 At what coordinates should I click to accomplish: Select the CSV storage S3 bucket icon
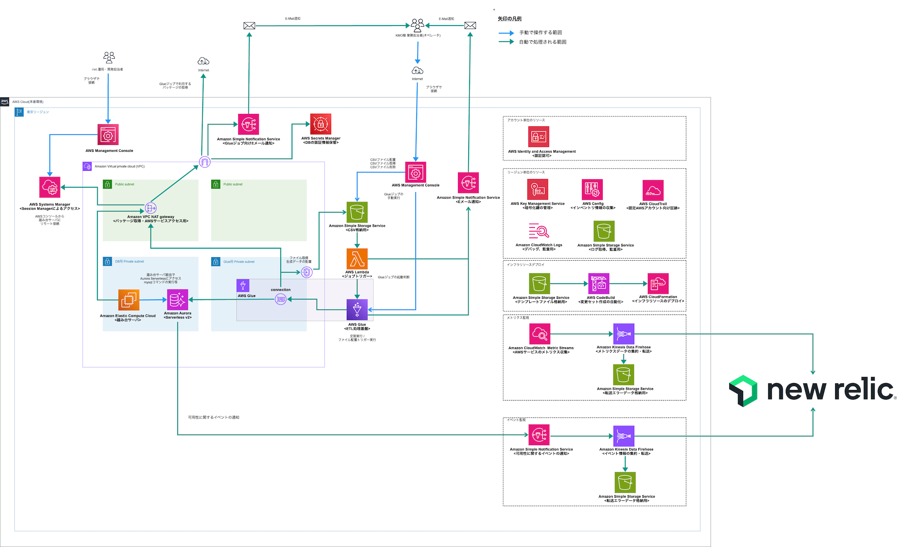pos(357,212)
